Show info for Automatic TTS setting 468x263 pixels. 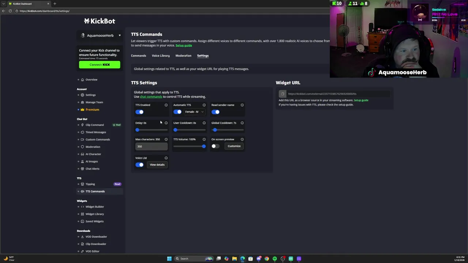pyautogui.click(x=204, y=105)
